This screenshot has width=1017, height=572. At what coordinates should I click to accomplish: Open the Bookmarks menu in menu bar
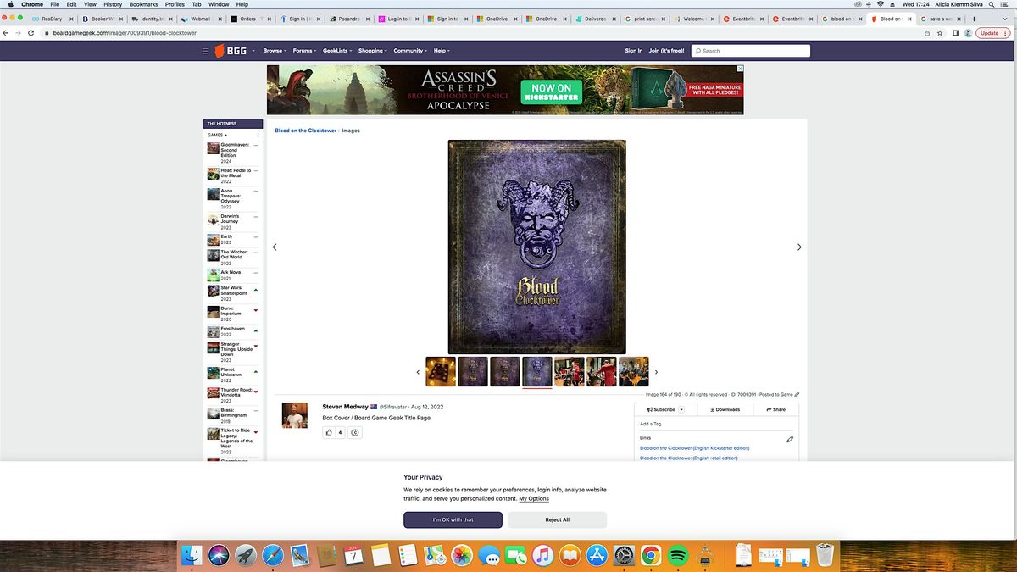coord(143,4)
